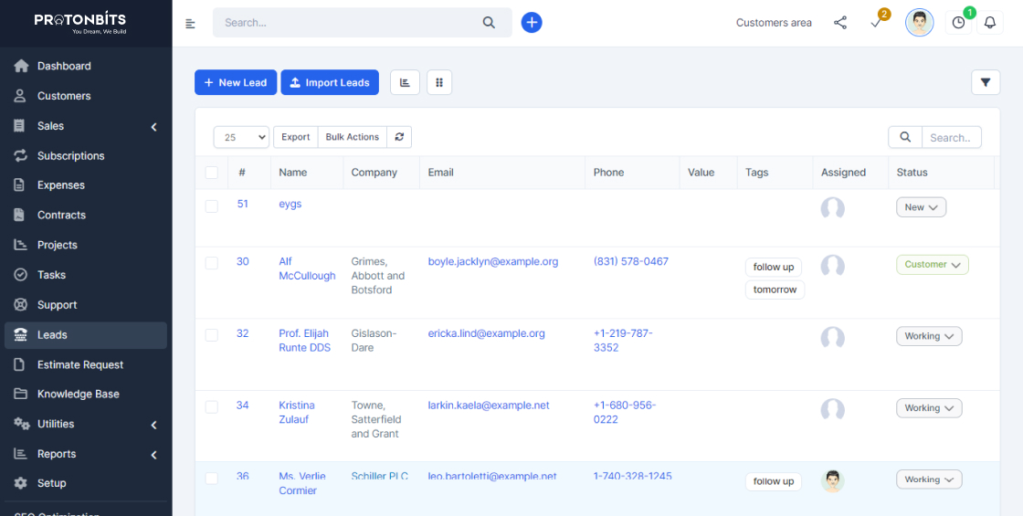Image resolution: width=1023 pixels, height=516 pixels.
Task: Click the table reload refresh icon
Action: [399, 137]
